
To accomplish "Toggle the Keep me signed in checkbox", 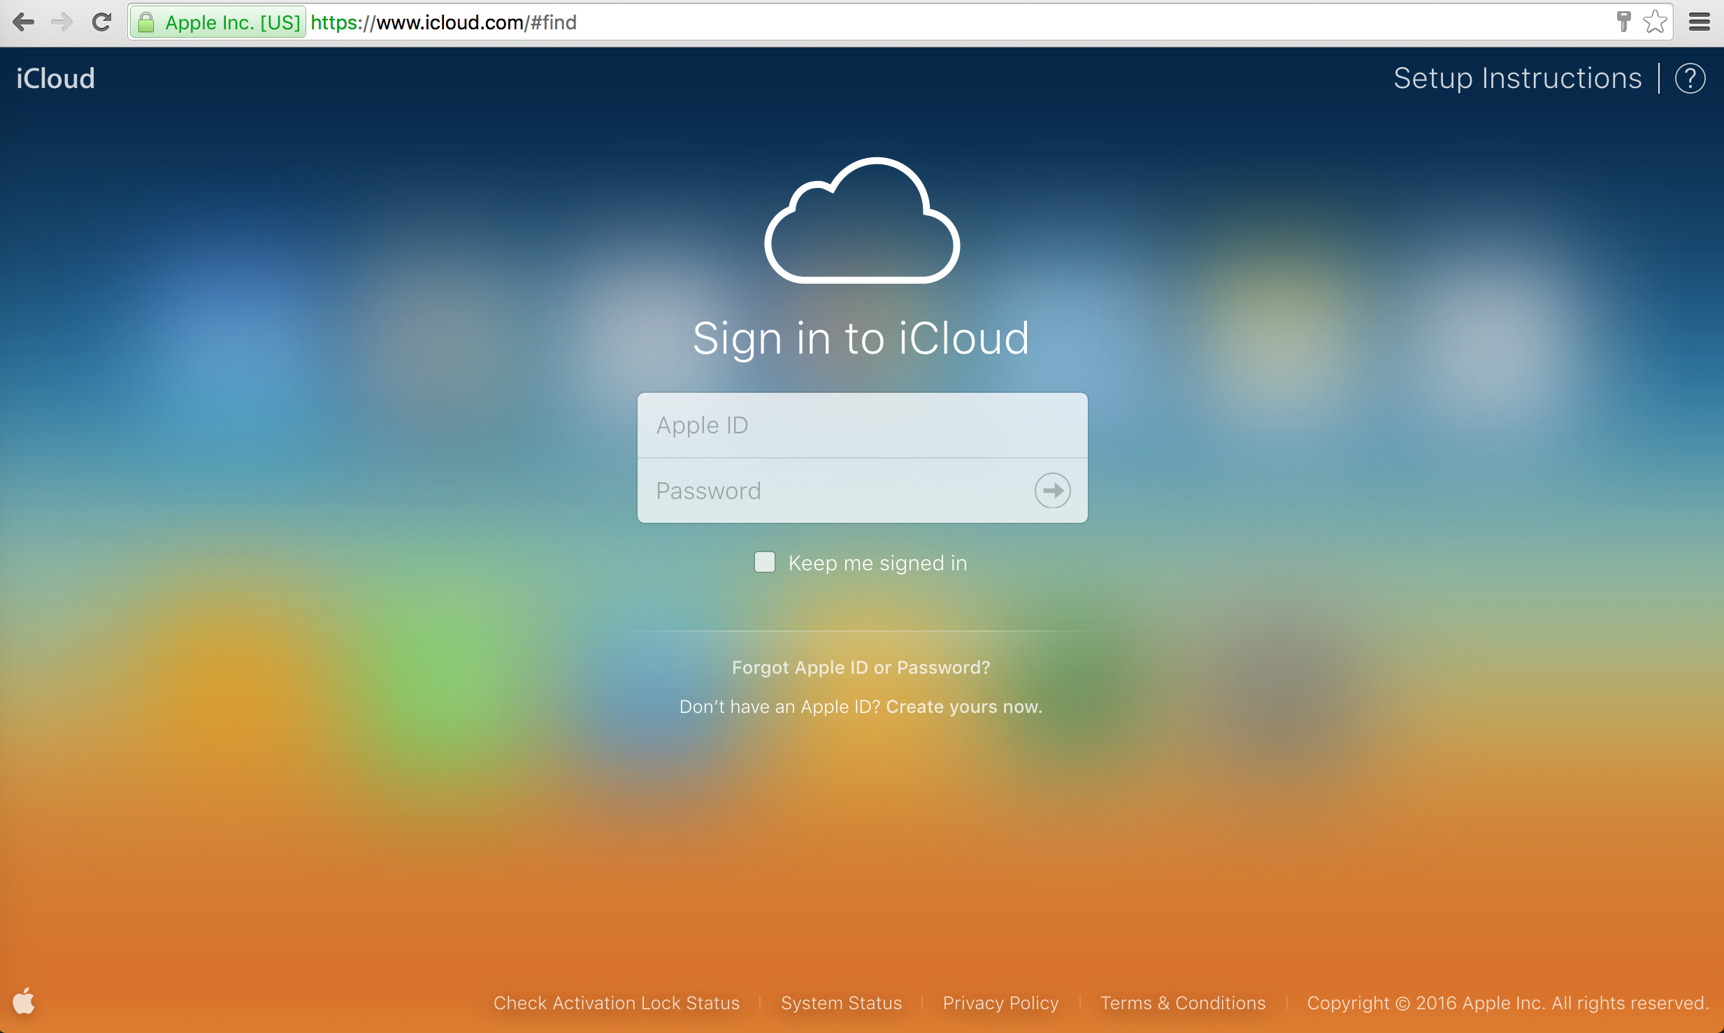I will [x=763, y=563].
